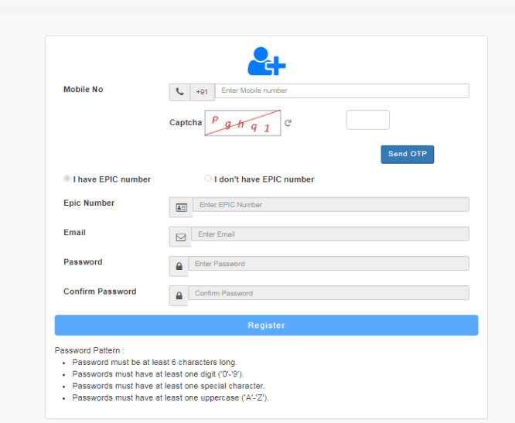Image resolution: width=515 pixels, height=423 pixels.
Task: Refresh the captcha using the reload icon
Action: [288, 123]
